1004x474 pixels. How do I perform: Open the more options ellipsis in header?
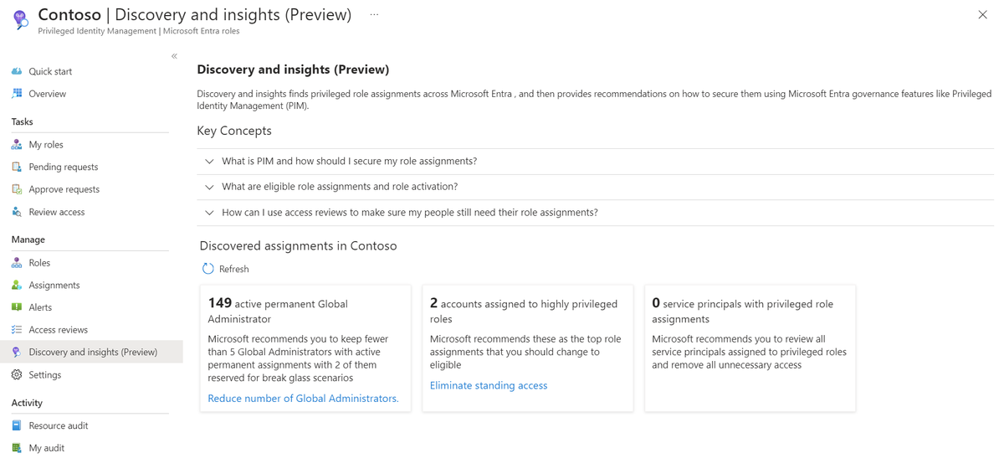tap(374, 14)
